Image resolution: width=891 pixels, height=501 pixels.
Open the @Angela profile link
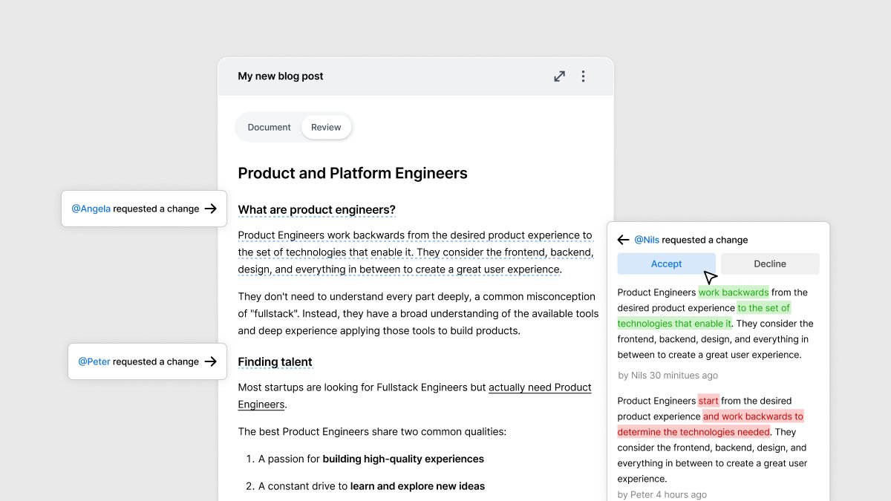(91, 209)
